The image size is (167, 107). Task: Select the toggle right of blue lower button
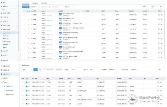(40, 70)
